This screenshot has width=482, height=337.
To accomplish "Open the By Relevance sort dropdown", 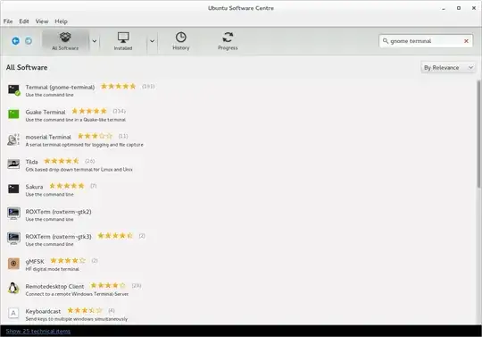I will pyautogui.click(x=448, y=67).
